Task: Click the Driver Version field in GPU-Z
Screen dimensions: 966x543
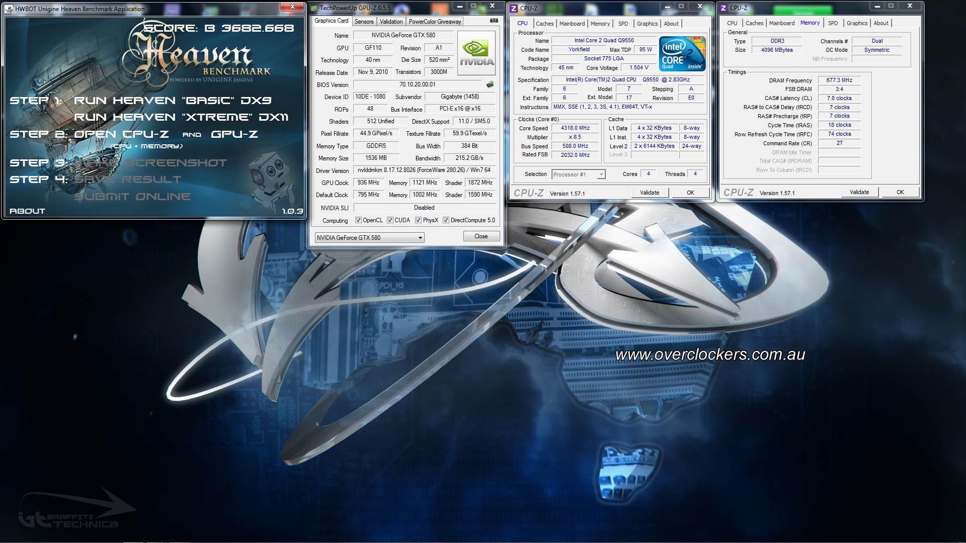Action: point(424,170)
